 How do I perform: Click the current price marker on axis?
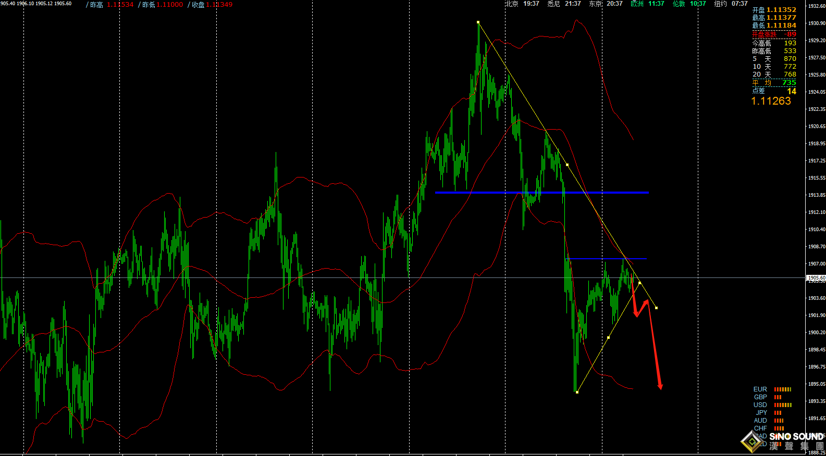[x=816, y=278]
